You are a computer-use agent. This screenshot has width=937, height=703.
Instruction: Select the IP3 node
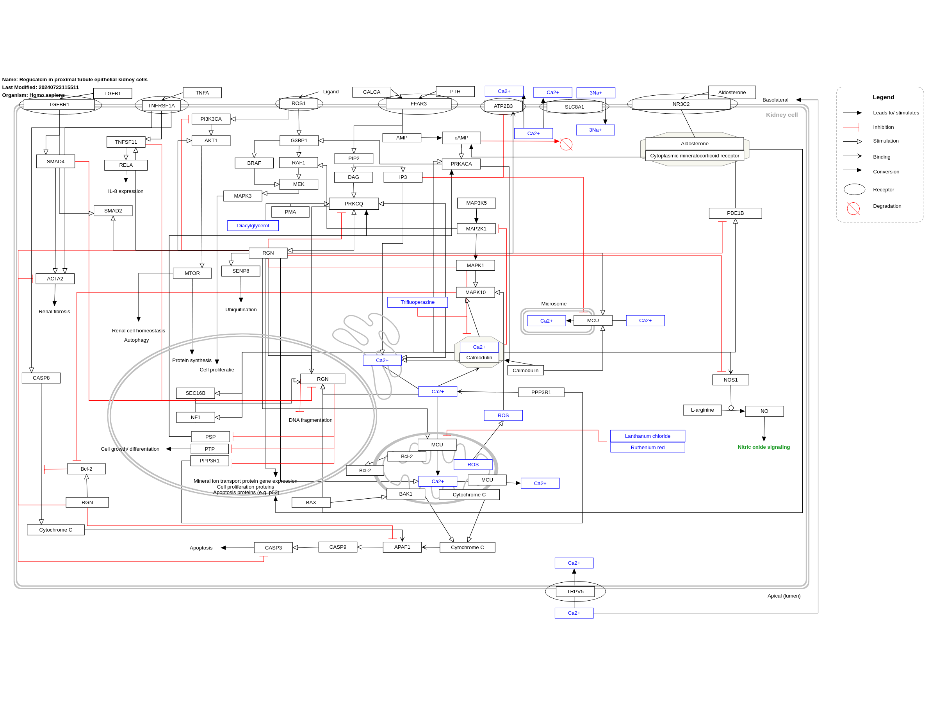pos(403,178)
